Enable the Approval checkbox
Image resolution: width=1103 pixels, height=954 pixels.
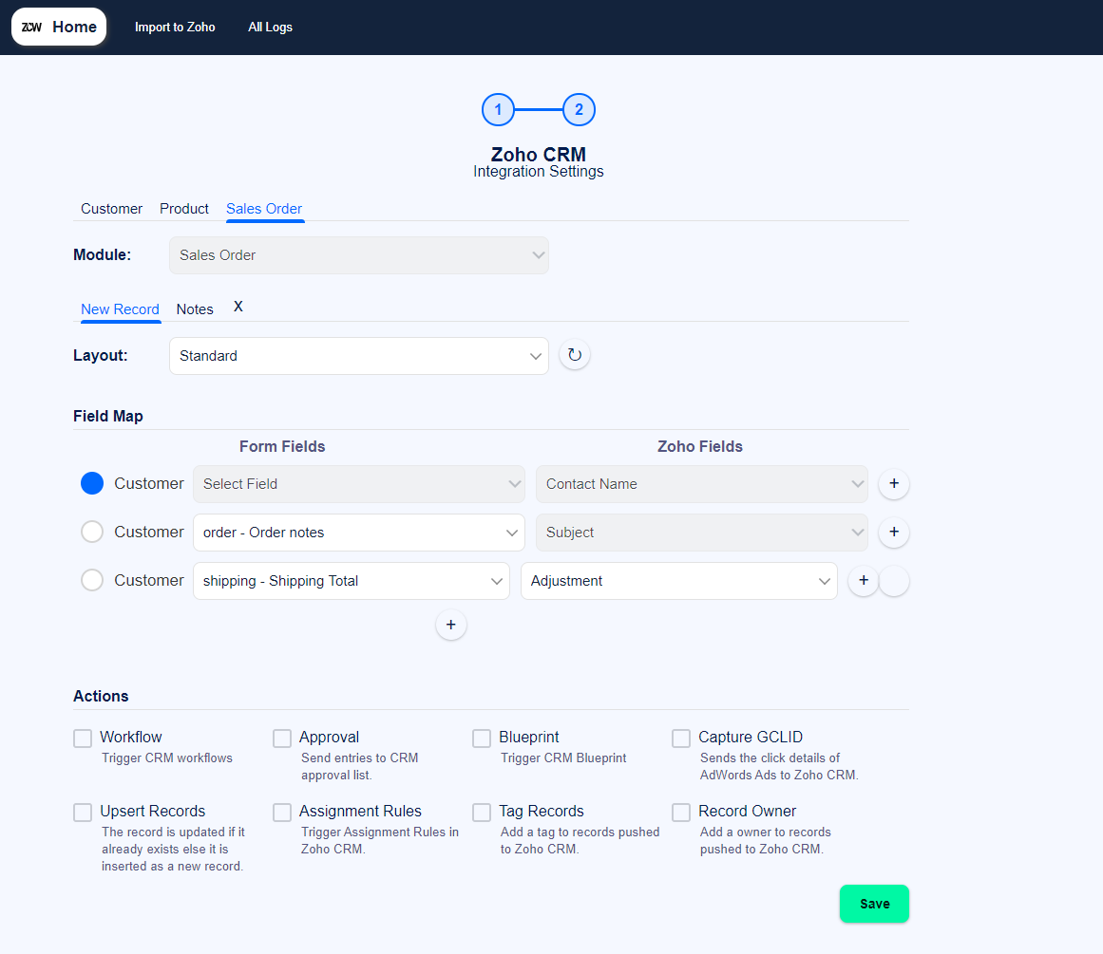click(x=282, y=739)
